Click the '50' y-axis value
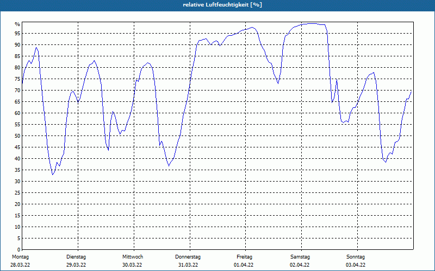This screenshot has height=271, width=435. coord(17,136)
